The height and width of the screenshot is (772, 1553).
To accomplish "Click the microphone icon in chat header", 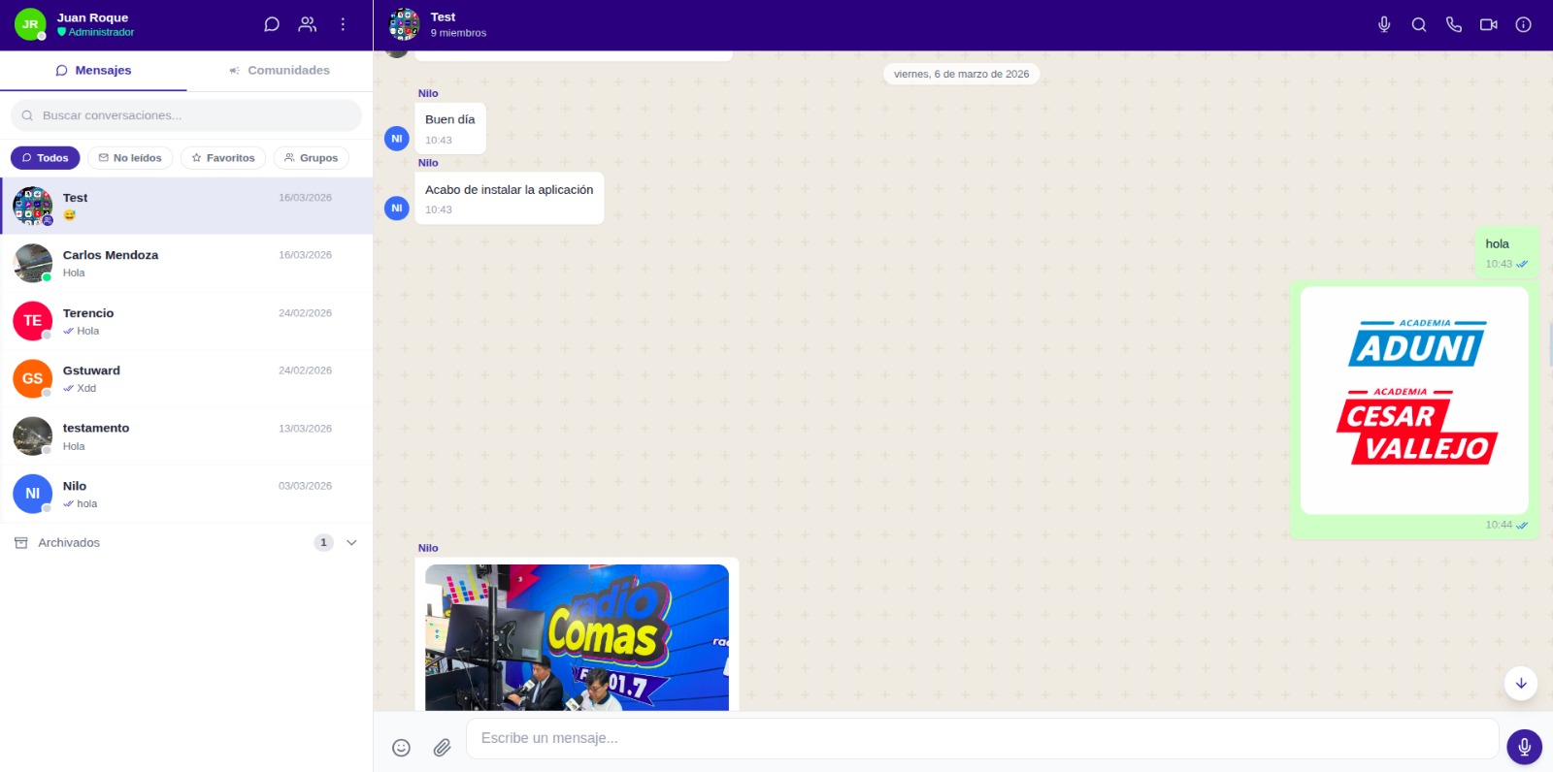I will pos(1384,24).
